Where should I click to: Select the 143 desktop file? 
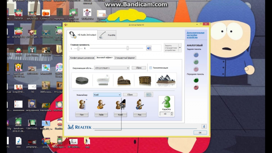[32, 89]
